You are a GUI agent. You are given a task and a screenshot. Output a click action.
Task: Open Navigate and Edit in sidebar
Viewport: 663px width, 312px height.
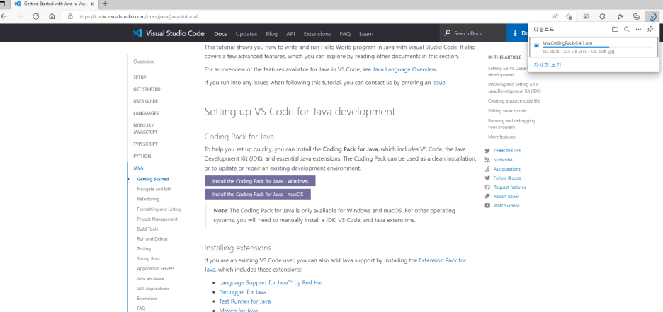point(154,189)
